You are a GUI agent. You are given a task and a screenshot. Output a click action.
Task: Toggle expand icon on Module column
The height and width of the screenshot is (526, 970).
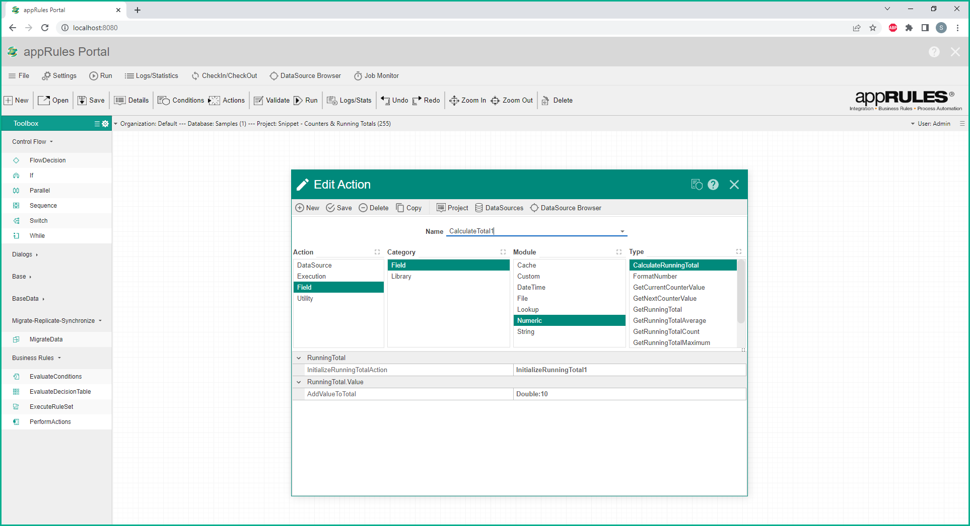click(x=618, y=252)
